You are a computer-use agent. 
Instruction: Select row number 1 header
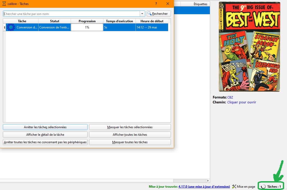point(5,27)
